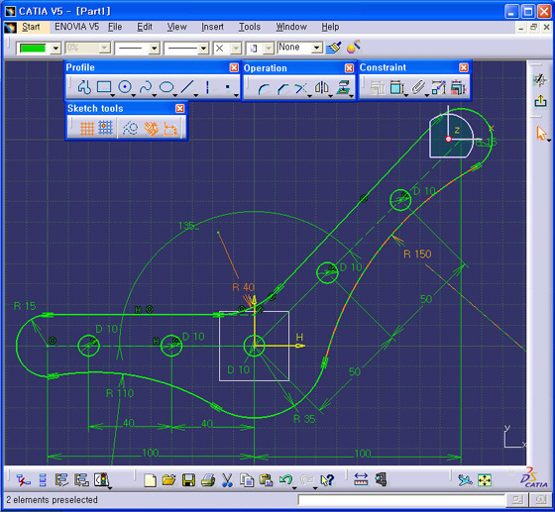Toggle the Grid display in Sketch tools

[87, 128]
